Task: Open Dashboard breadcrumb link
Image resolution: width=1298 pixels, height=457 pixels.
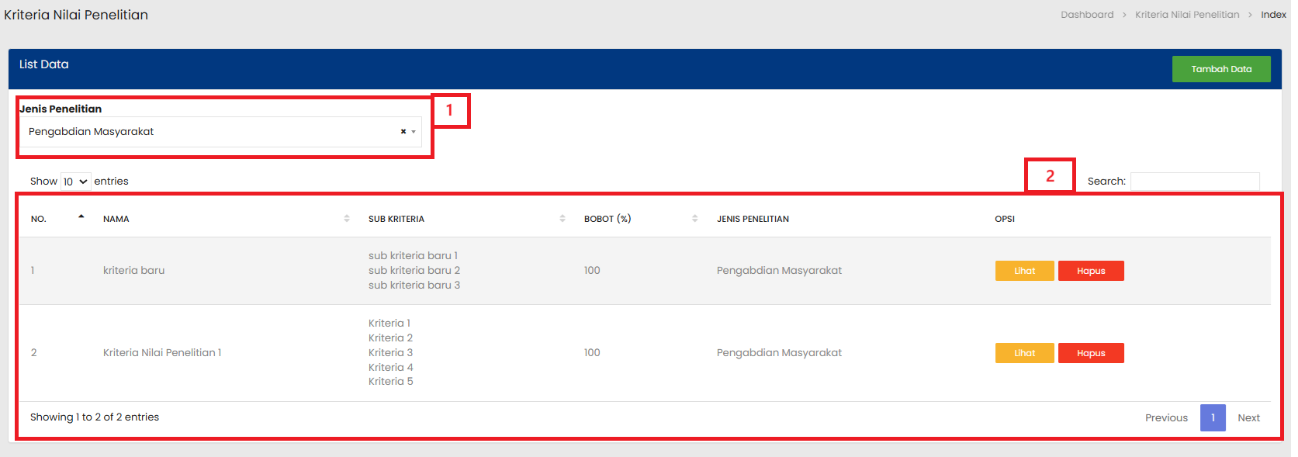Action: pyautogui.click(x=1087, y=15)
